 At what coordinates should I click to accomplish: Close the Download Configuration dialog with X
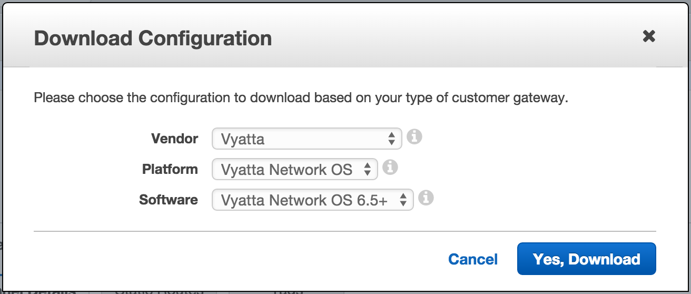pyautogui.click(x=649, y=36)
